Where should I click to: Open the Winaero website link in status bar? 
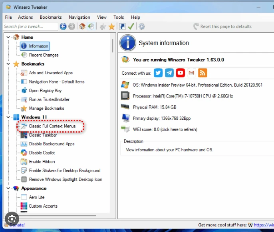coord(264,225)
